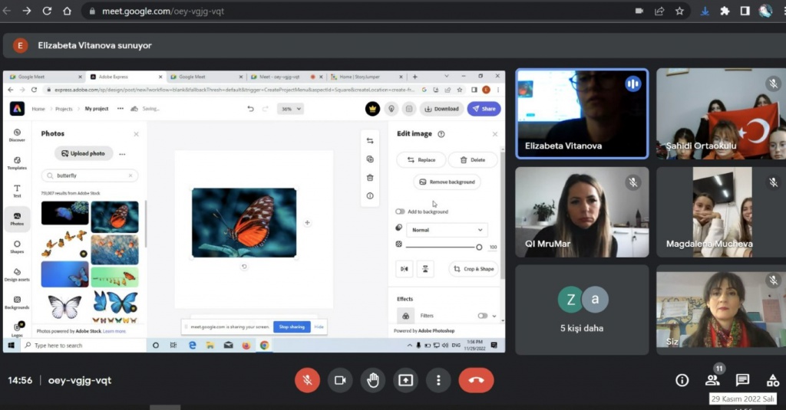Screen dimensions: 786x410
Task: Adjust the opacity slider handle
Action: (x=479, y=247)
